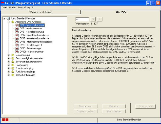Switch to the Wichtige Einstellungen tab

41,12
